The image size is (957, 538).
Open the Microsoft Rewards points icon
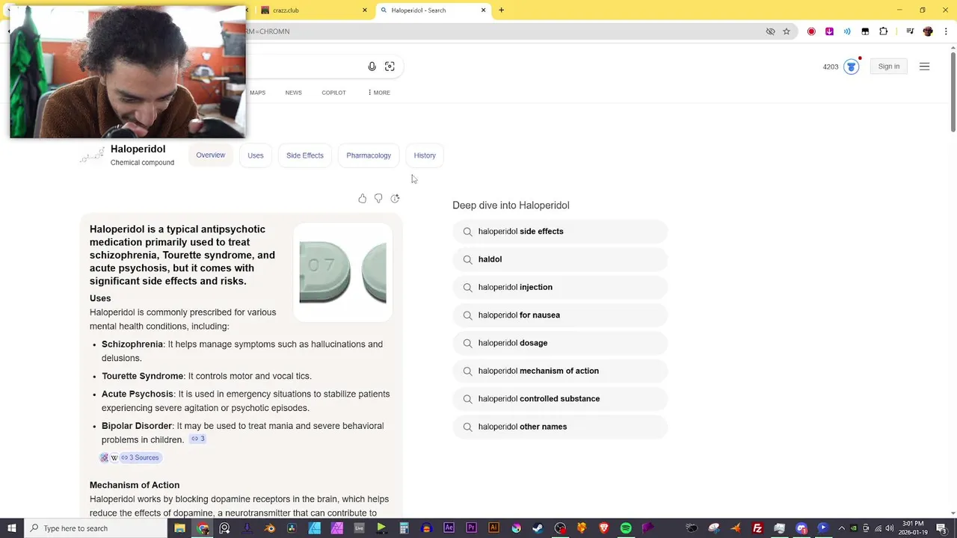tap(851, 67)
